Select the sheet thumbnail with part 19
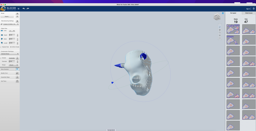The width and height of the screenshot is (256, 131). (233, 83)
